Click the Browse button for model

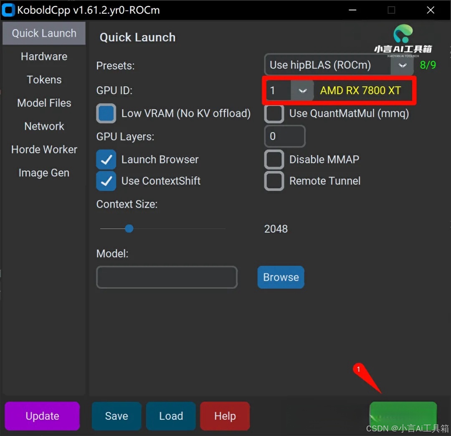[x=281, y=277]
